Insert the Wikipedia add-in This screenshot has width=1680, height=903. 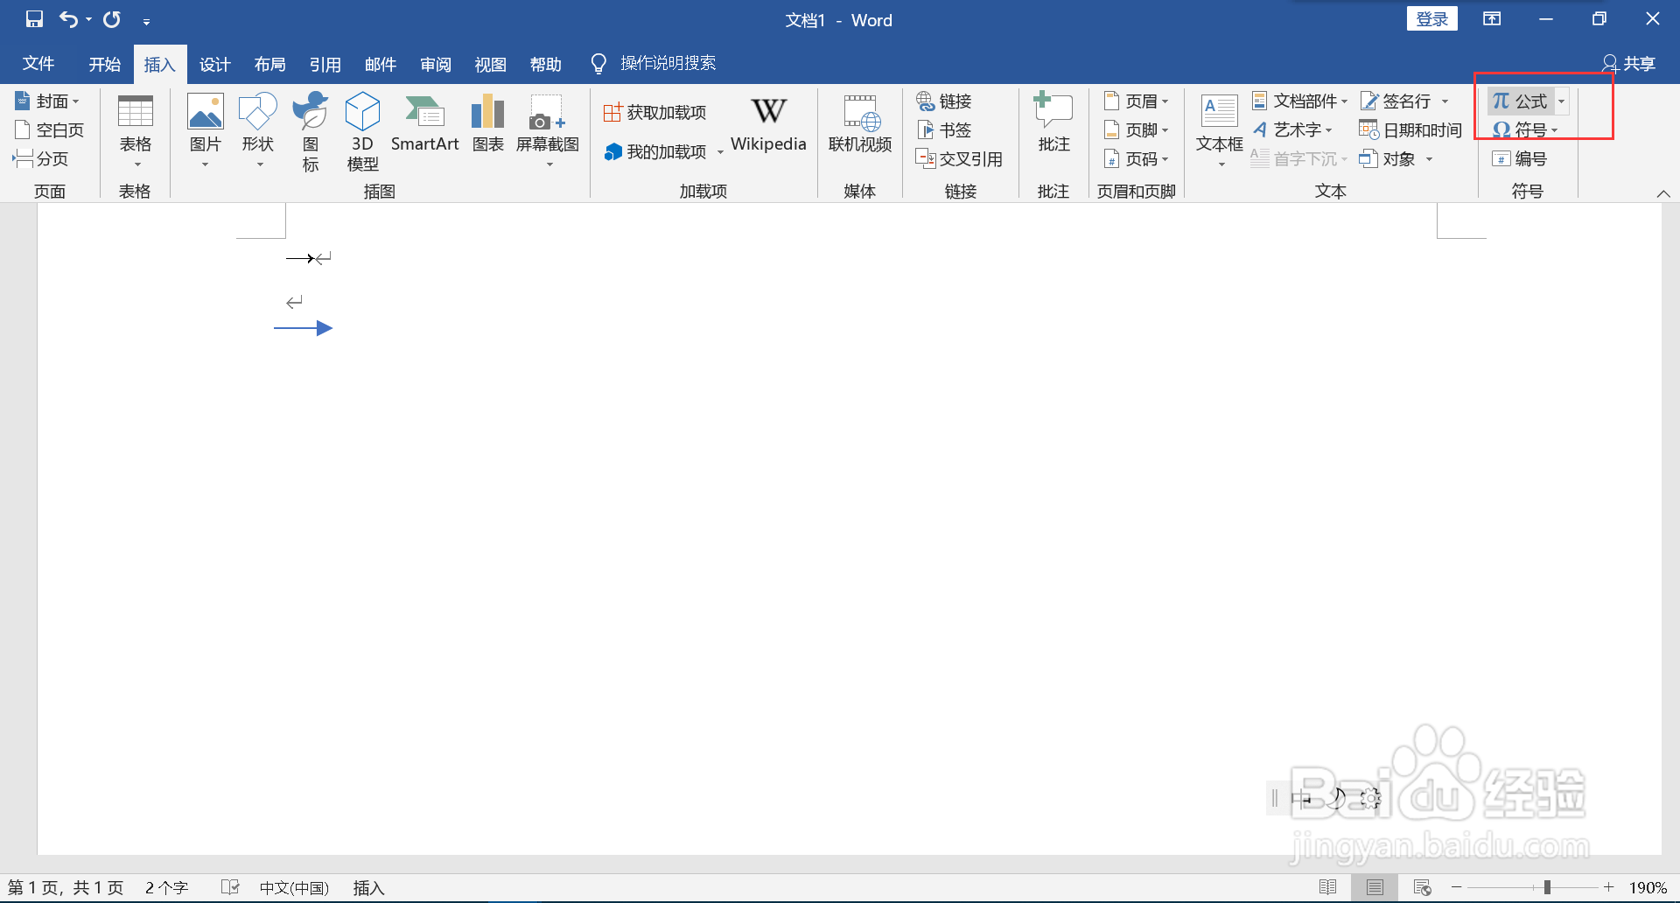click(x=768, y=127)
